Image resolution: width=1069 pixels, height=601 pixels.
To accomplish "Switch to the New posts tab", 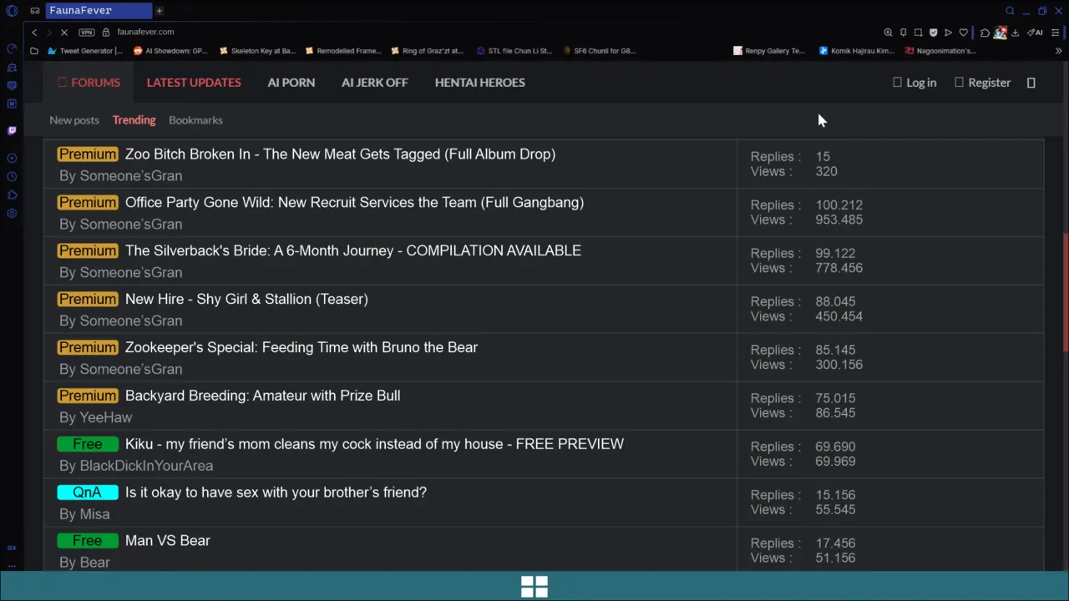I will click(x=74, y=120).
